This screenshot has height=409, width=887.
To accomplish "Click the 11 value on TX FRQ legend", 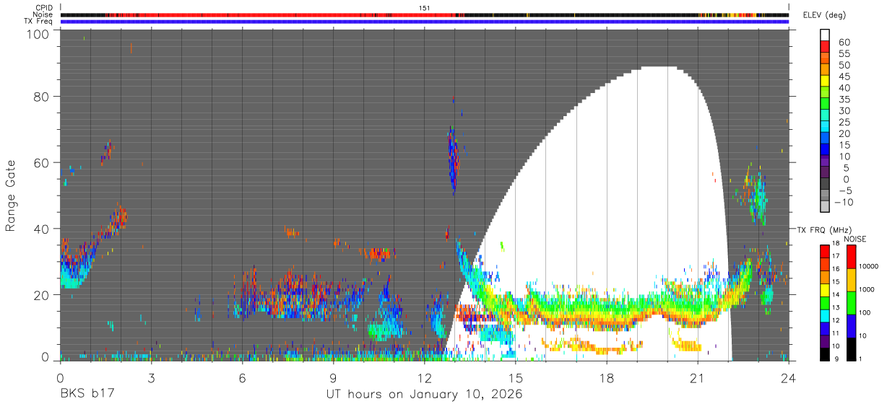I will pyautogui.click(x=837, y=333).
